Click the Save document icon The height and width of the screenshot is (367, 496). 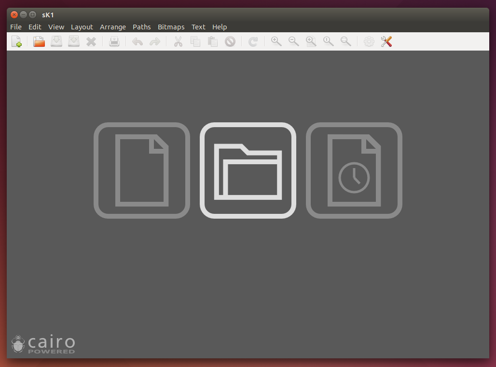[56, 41]
